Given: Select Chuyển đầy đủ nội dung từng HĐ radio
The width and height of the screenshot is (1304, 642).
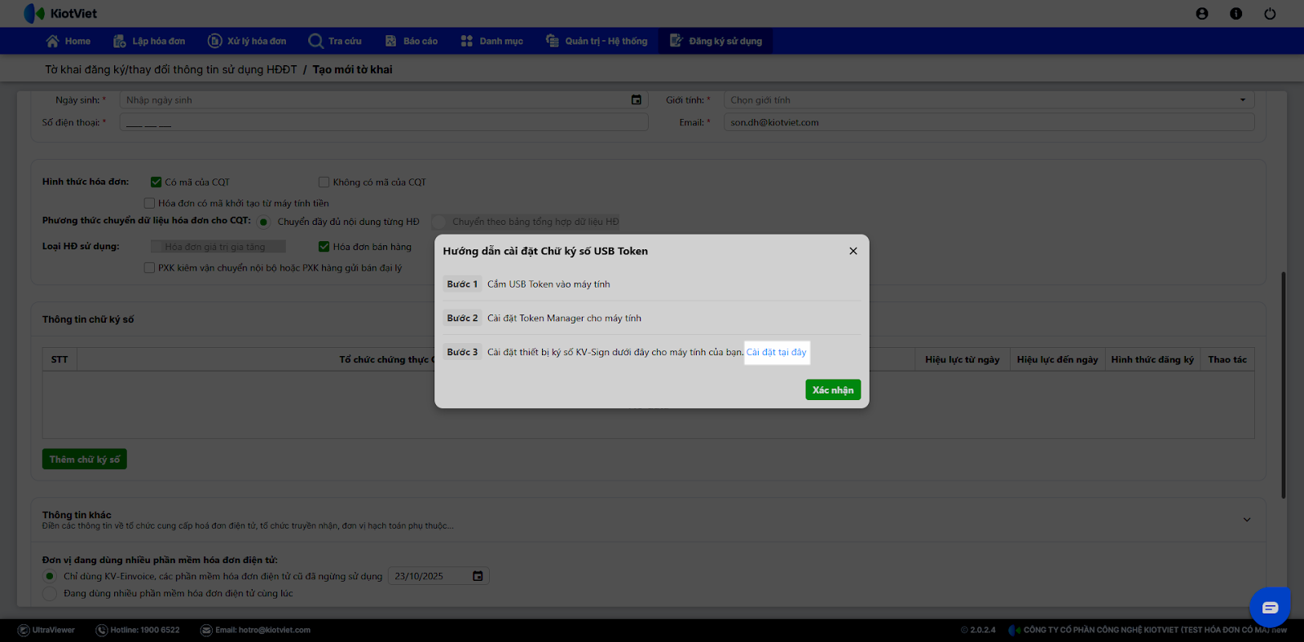Looking at the screenshot, I should coord(264,222).
